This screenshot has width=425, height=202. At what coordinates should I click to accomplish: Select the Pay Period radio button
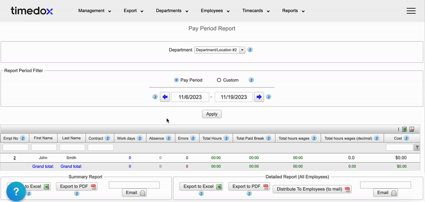coord(176,80)
